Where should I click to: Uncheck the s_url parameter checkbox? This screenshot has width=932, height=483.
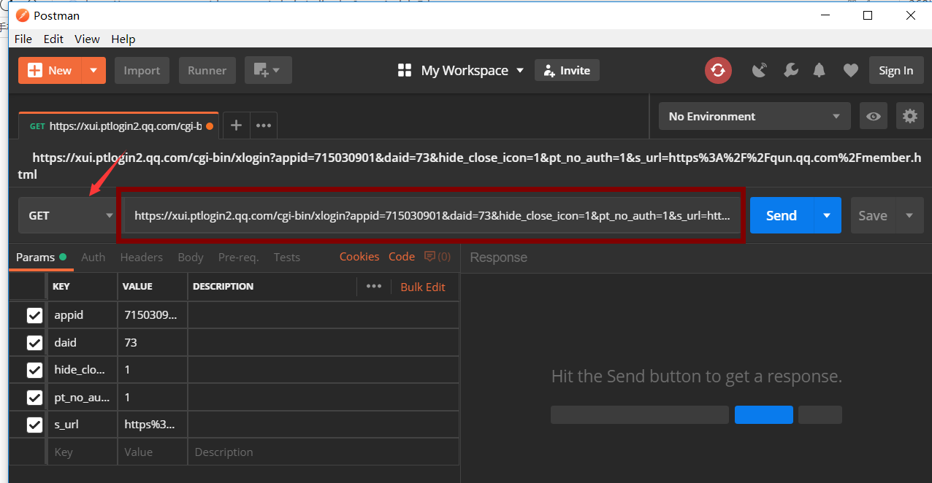pos(34,425)
